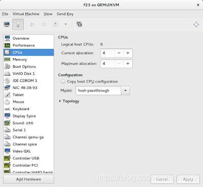Select the Memory hardware entry
The width and height of the screenshot is (203, 187).
coord(28,60)
